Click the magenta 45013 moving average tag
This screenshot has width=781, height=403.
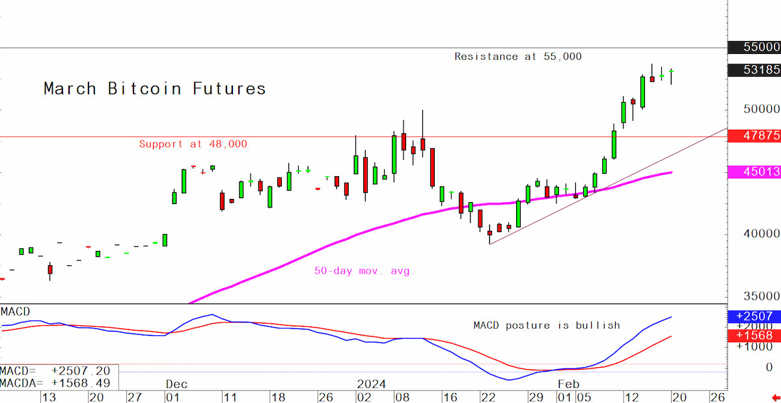(754, 172)
